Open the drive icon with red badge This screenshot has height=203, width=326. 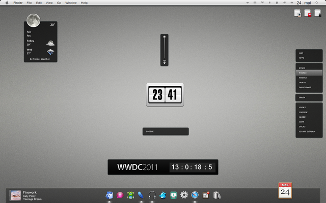click(x=308, y=13)
